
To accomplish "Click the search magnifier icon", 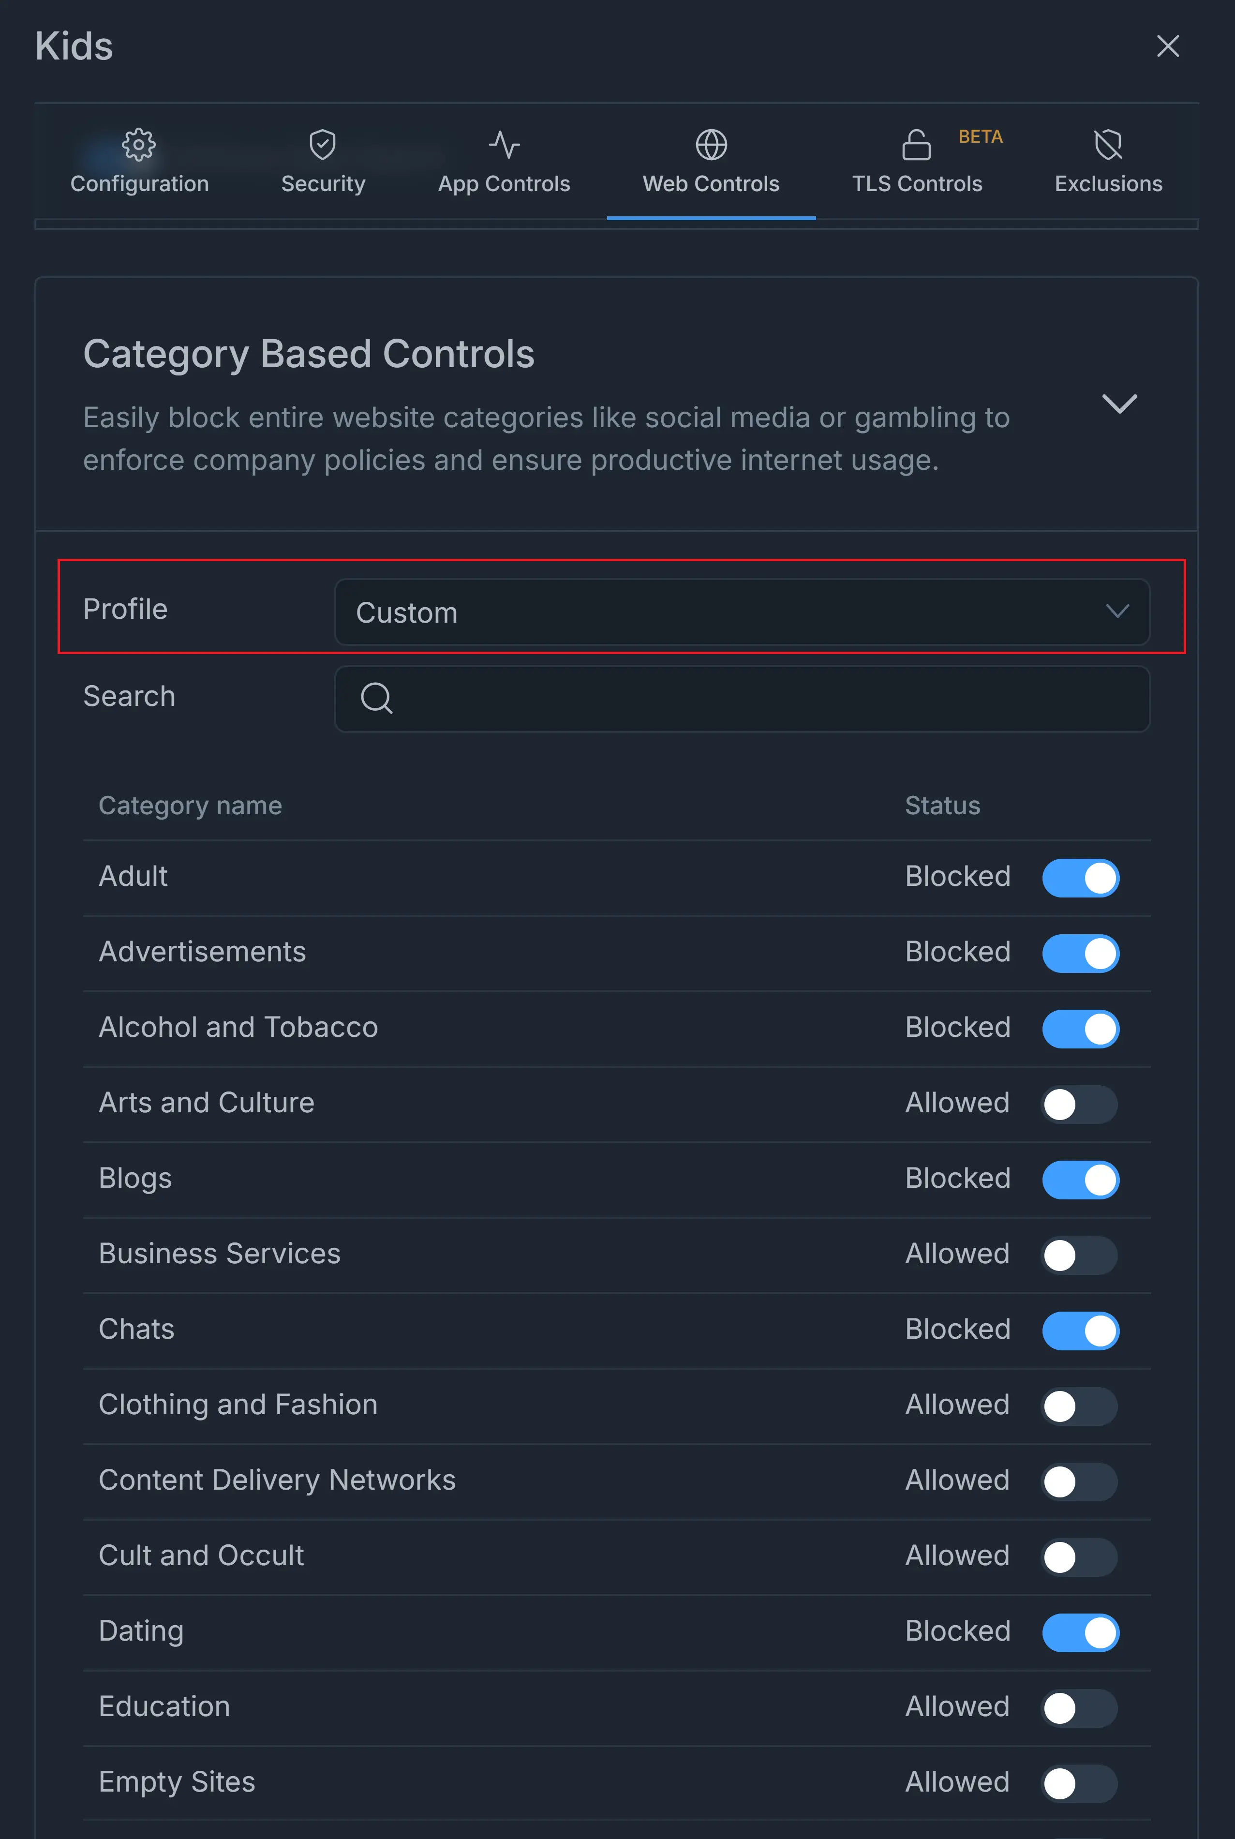I will pos(376,699).
